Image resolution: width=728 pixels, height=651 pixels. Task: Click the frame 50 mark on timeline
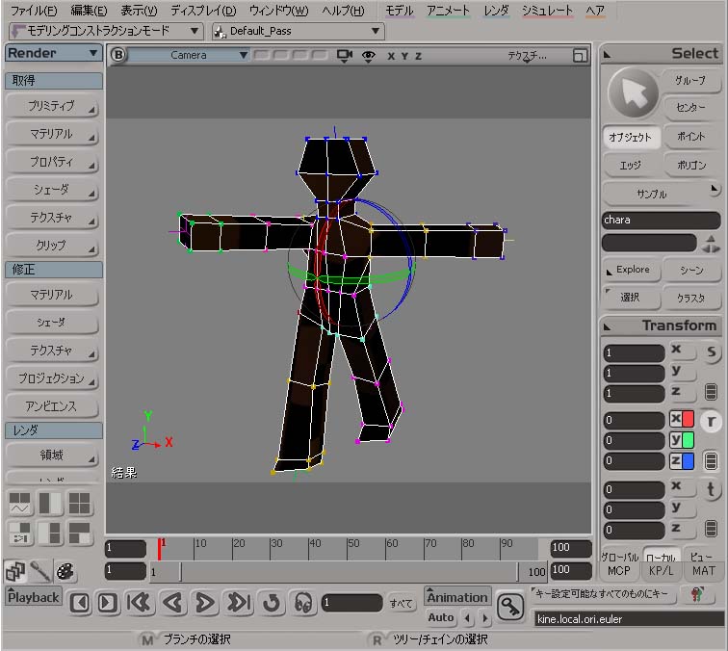(x=348, y=548)
